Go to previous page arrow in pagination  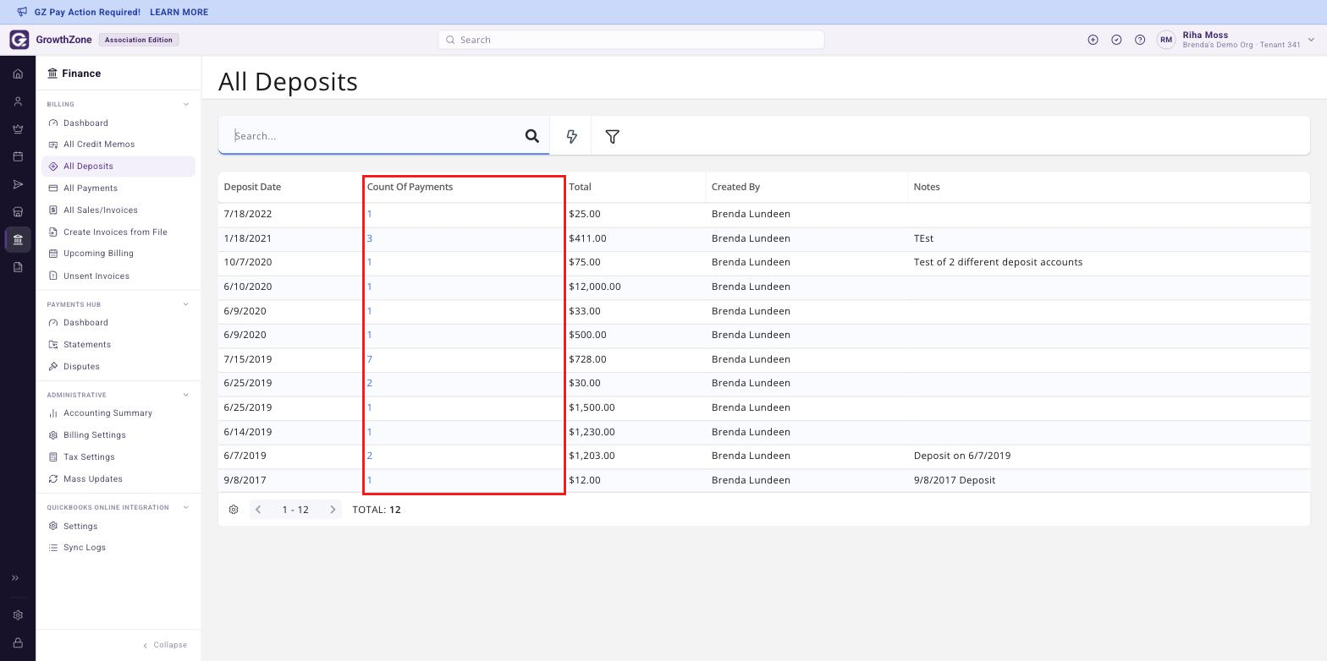pos(258,510)
